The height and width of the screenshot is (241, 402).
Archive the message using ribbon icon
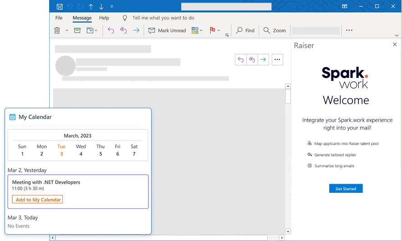tap(77, 30)
